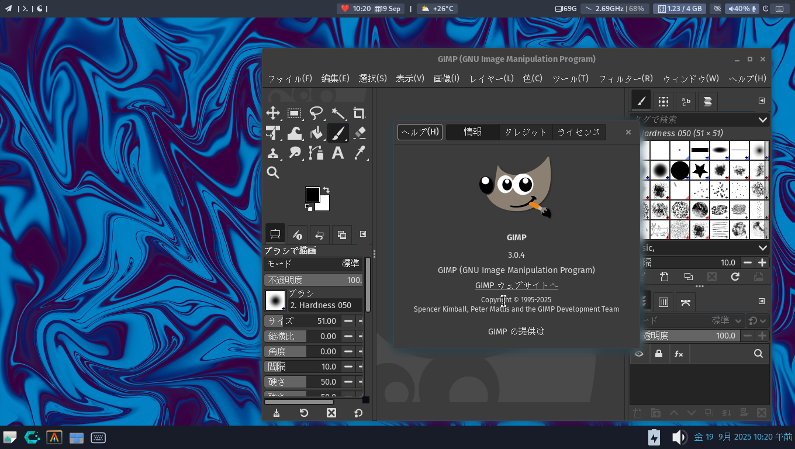The height and width of the screenshot is (449, 795).
Task: Open the Channels tab in the layers dock
Action: click(663, 302)
